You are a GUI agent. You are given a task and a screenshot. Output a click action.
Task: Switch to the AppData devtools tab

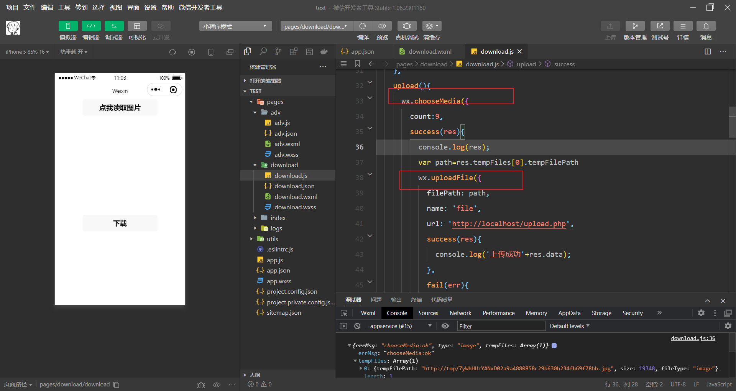[569, 313]
